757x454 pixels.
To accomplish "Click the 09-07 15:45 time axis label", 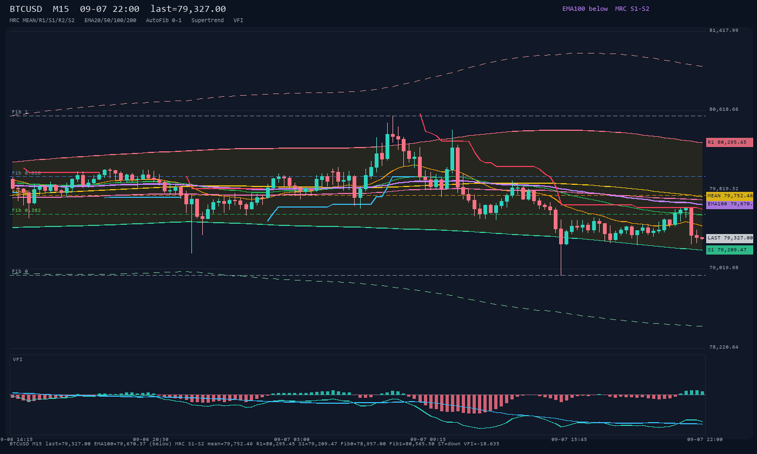I will pyautogui.click(x=569, y=439).
